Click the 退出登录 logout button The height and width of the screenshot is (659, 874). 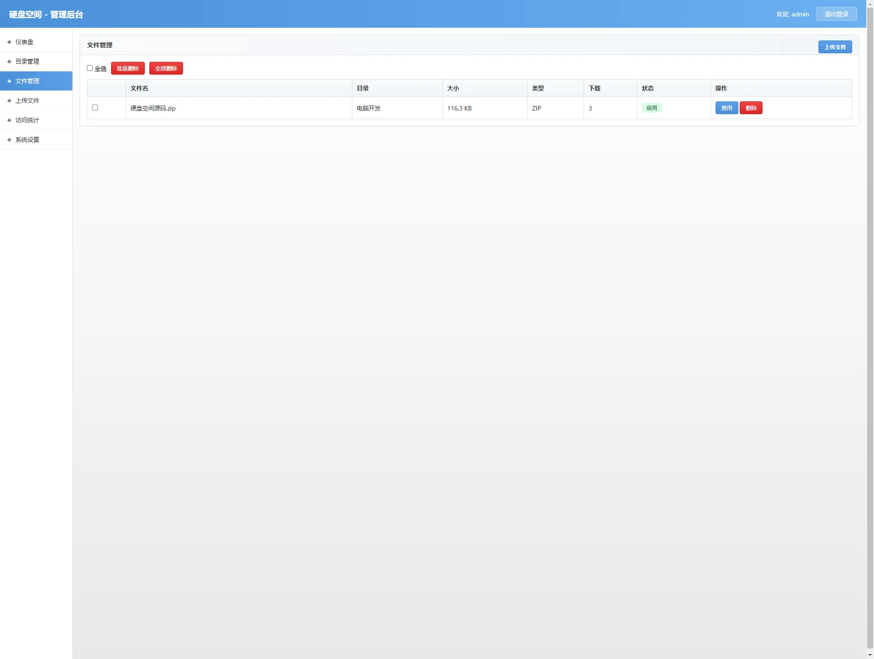pos(836,14)
